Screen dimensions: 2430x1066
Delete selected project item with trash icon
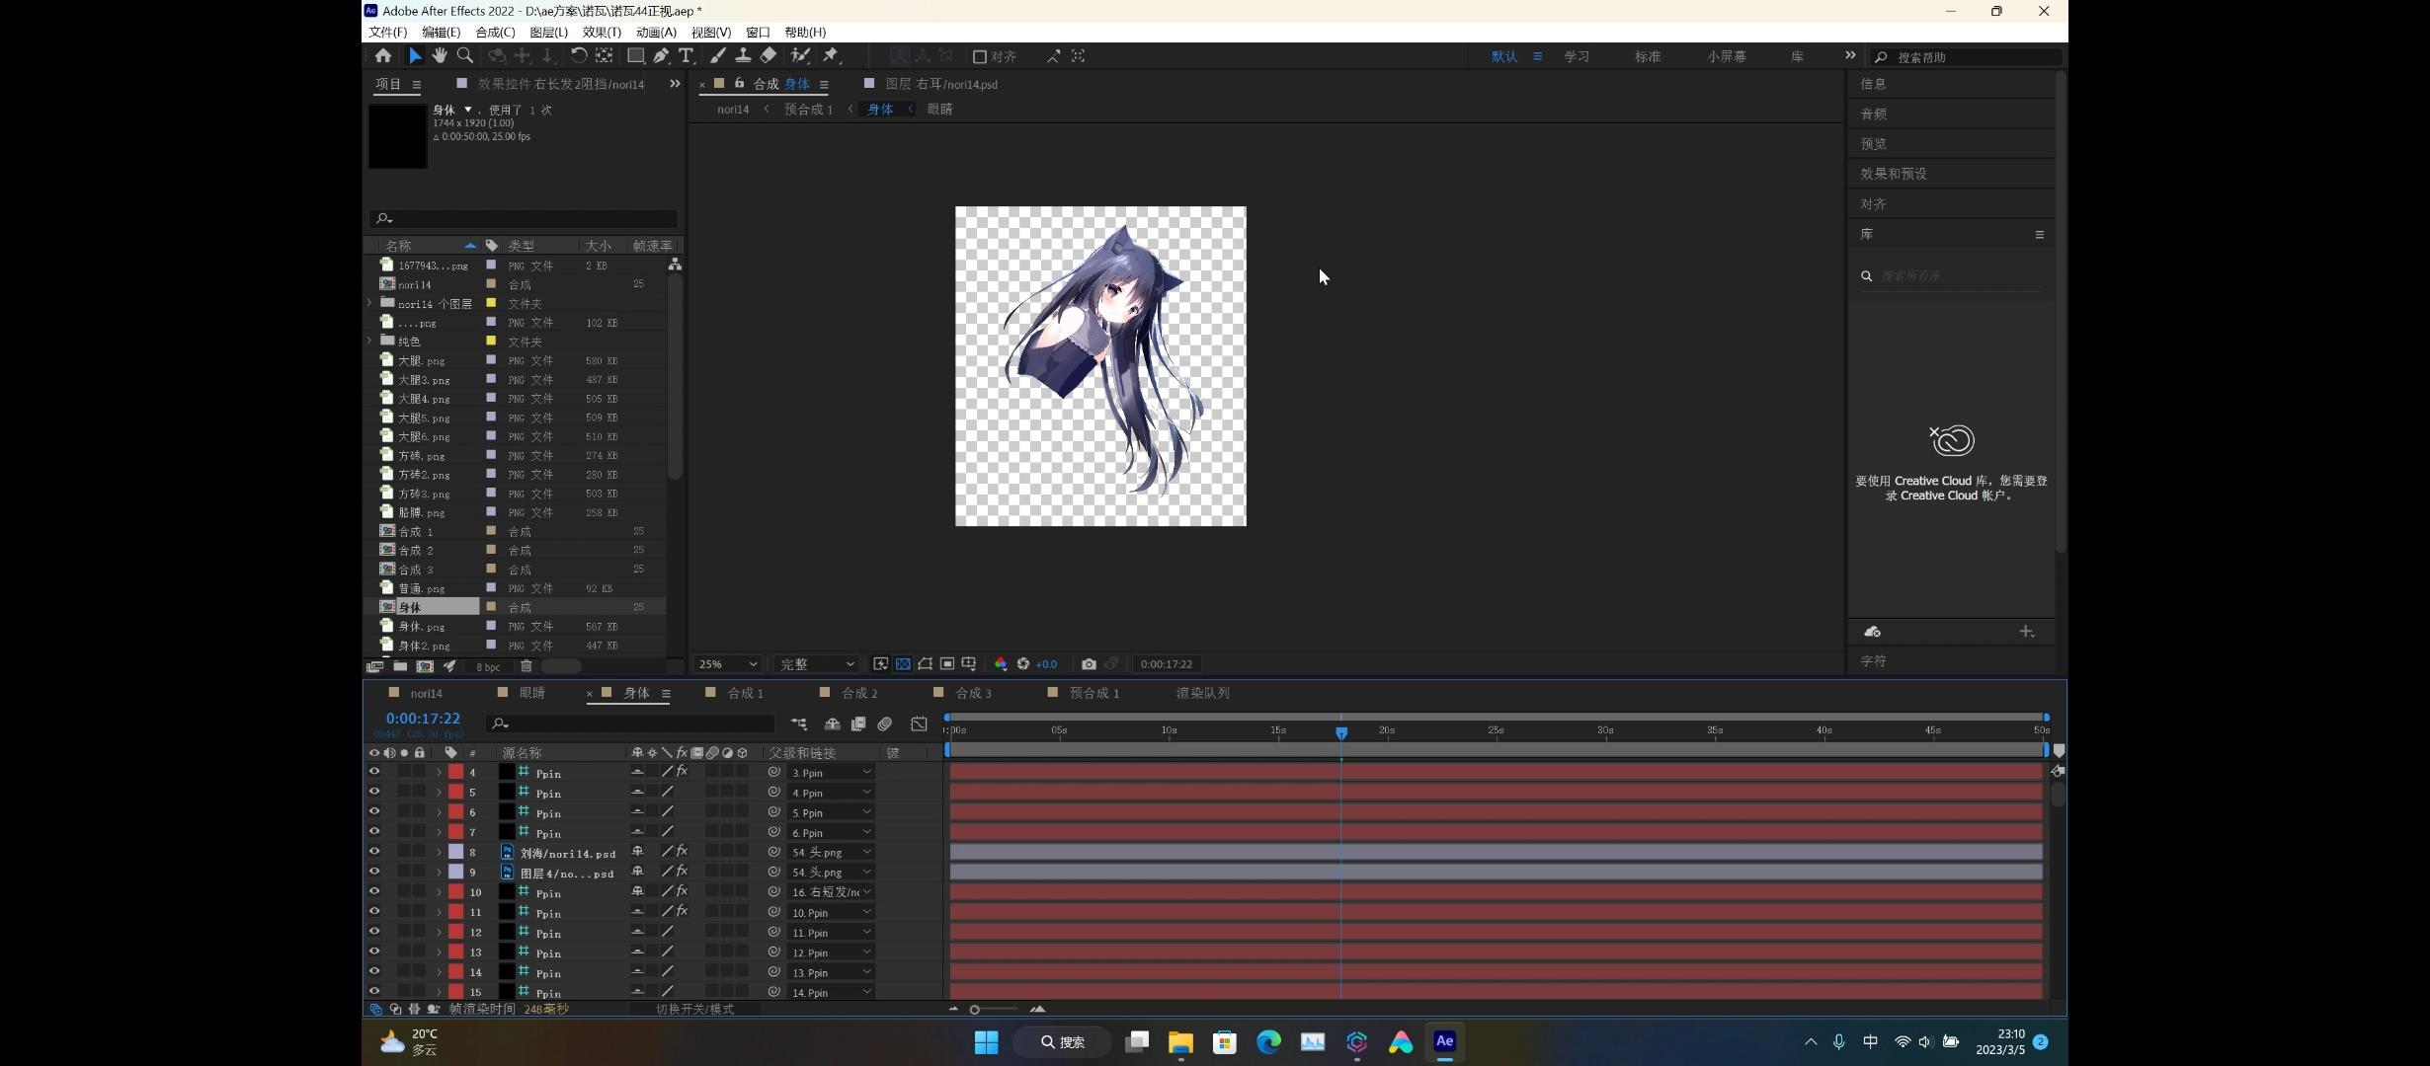click(x=526, y=666)
